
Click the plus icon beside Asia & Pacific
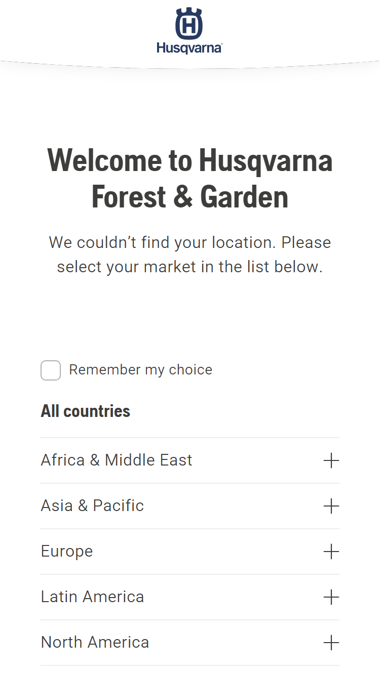pyautogui.click(x=331, y=506)
